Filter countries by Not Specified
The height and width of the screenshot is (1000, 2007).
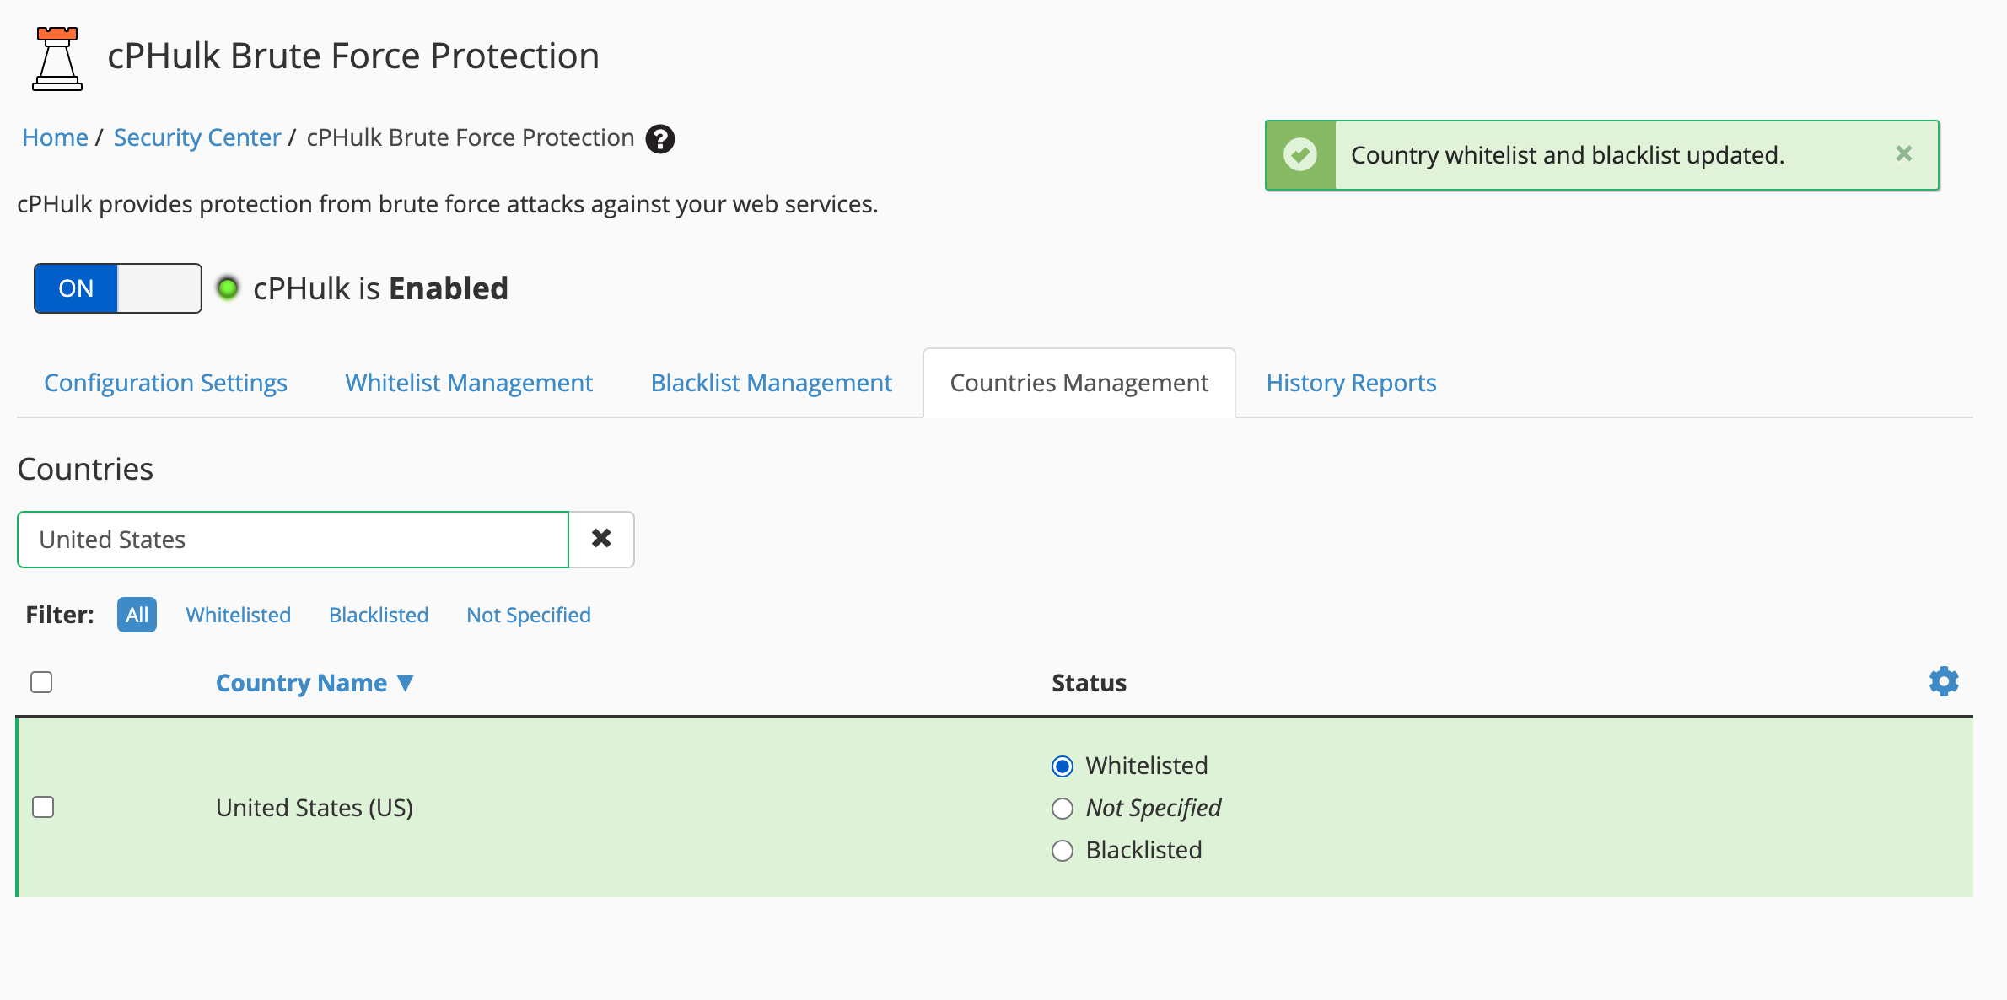pyautogui.click(x=529, y=615)
